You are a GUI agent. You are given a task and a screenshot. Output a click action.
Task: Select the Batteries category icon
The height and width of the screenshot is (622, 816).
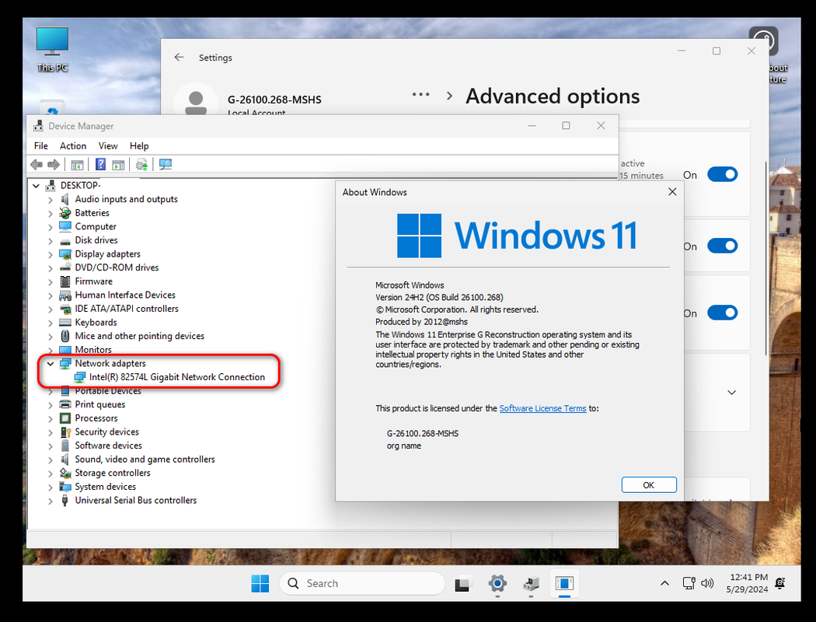(x=65, y=213)
